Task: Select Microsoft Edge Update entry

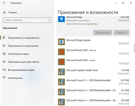Action: (94, 42)
